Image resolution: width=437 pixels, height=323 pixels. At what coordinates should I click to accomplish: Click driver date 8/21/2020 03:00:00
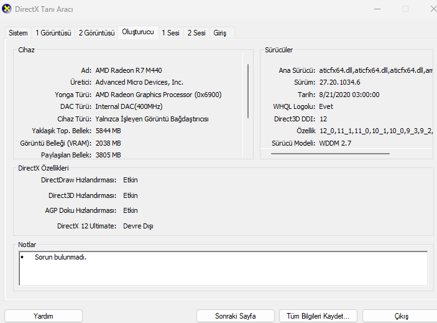click(x=349, y=95)
